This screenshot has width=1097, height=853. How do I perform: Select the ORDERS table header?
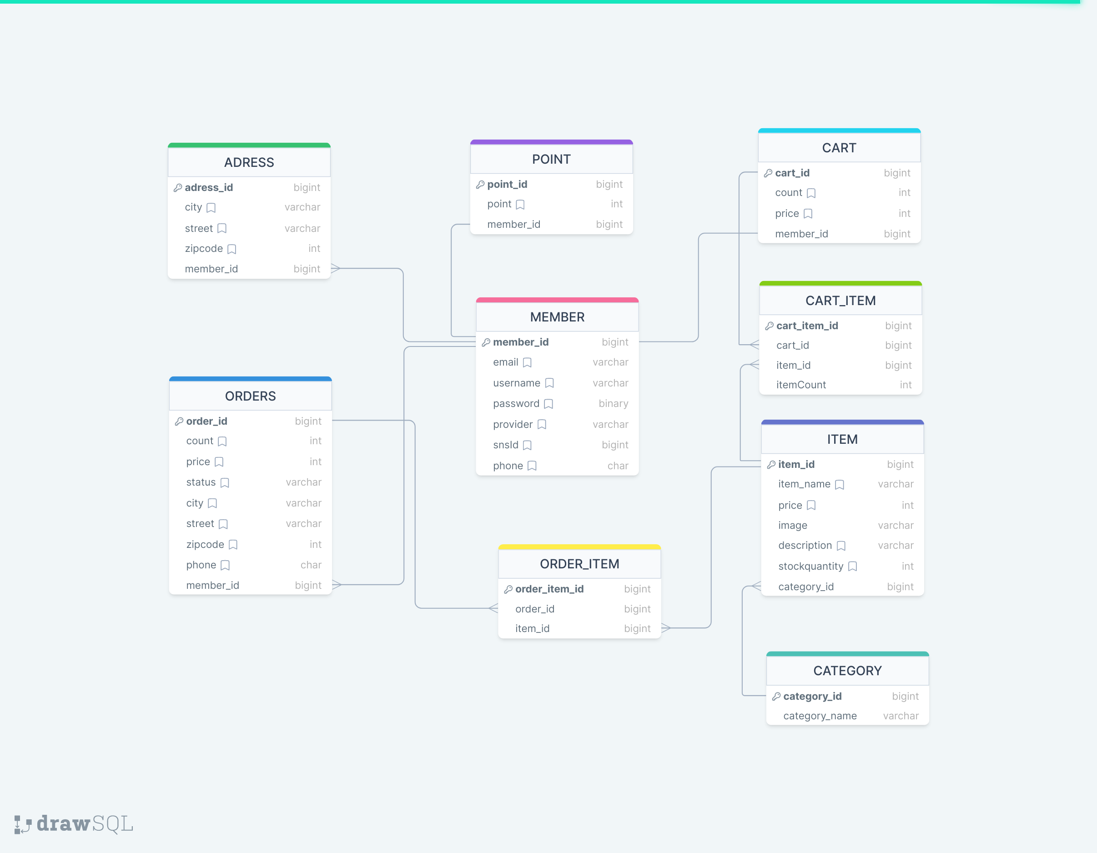[251, 396]
